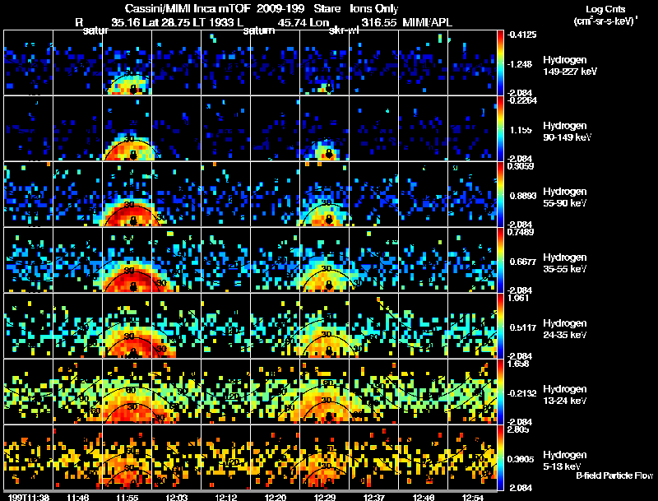This screenshot has height=501, width=658.
Task: Click the Saturn marker in the 11:55 90-149 keV image
Action: tap(133, 155)
